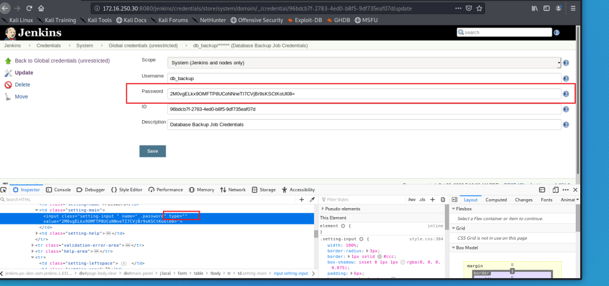Switch to the Changes sidebar tab
609x286 pixels.
click(x=523, y=200)
